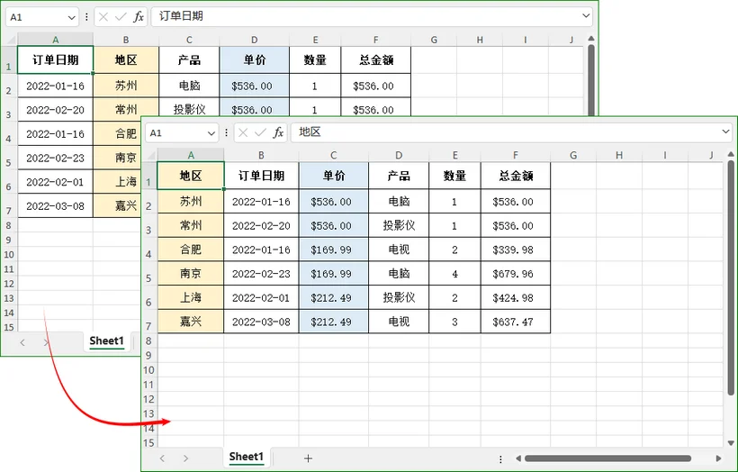Select column C header in front window
This screenshot has width=738, height=472.
pos(334,155)
